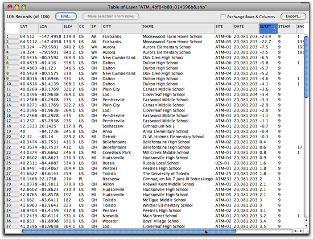Image resolution: width=313 pixels, height=239 pixels.
Task: Click the window close button
Action: click(x=10, y=7)
